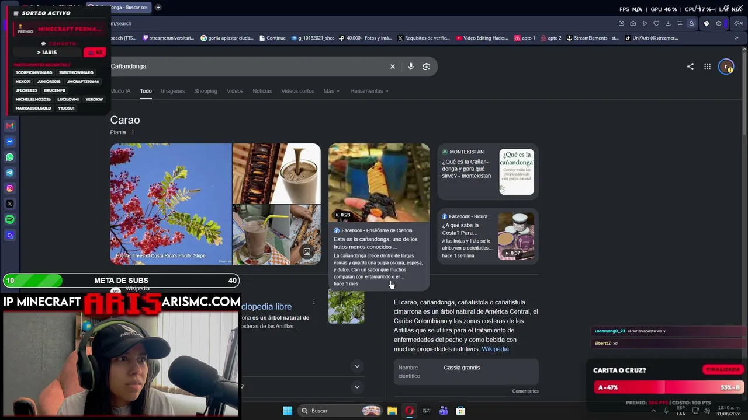Image resolution: width=748 pixels, height=420 pixels.
Task: Start voice search with the microphone icon
Action: (411, 66)
